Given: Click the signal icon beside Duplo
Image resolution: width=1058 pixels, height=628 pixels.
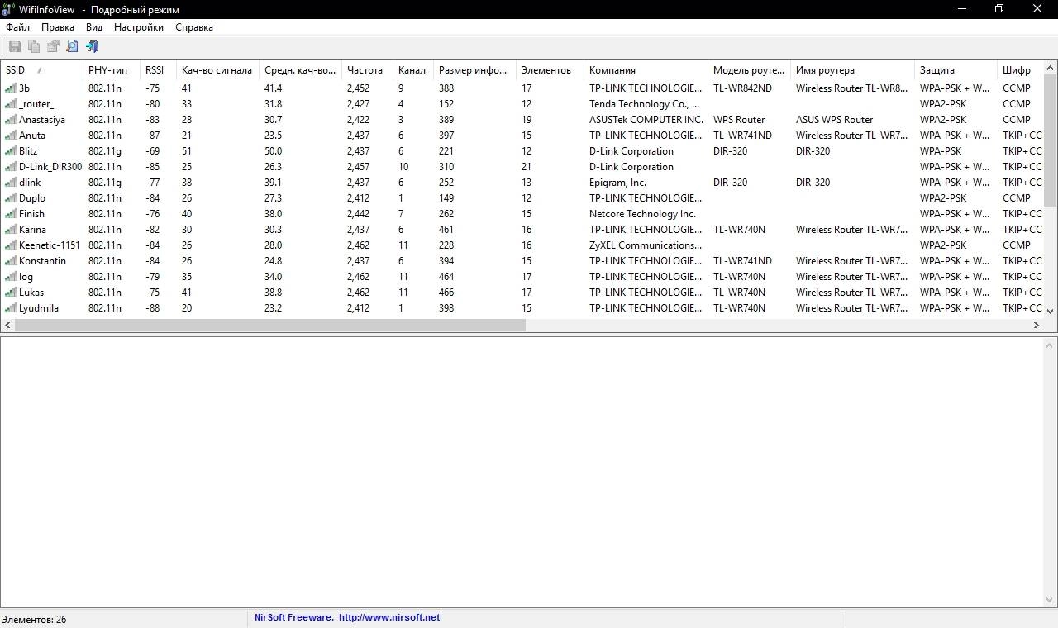Looking at the screenshot, I should 11,198.
